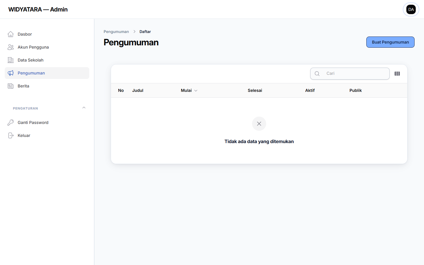424x265 pixels.
Task: Click the Selesai column header
Action: [255, 90]
